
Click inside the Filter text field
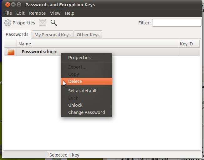coord(176,23)
